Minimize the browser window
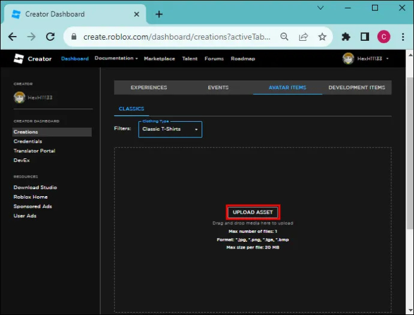414x315 pixels. [348, 8]
